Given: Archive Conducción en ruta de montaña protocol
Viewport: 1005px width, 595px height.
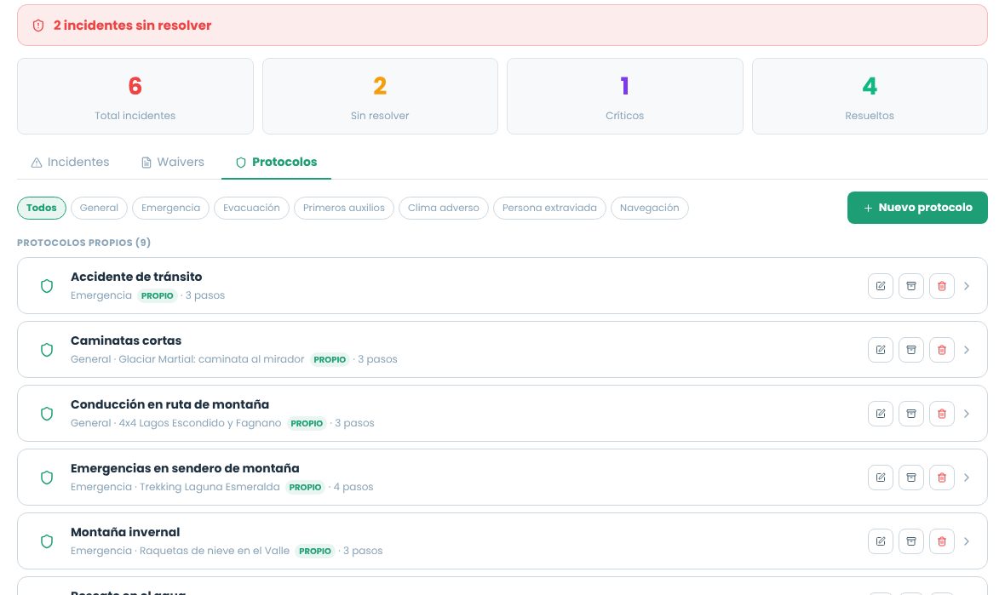Looking at the screenshot, I should point(910,413).
